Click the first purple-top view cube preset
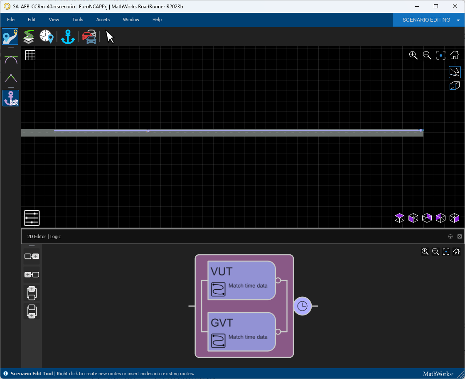Image resolution: width=465 pixels, height=379 pixels. (399, 218)
